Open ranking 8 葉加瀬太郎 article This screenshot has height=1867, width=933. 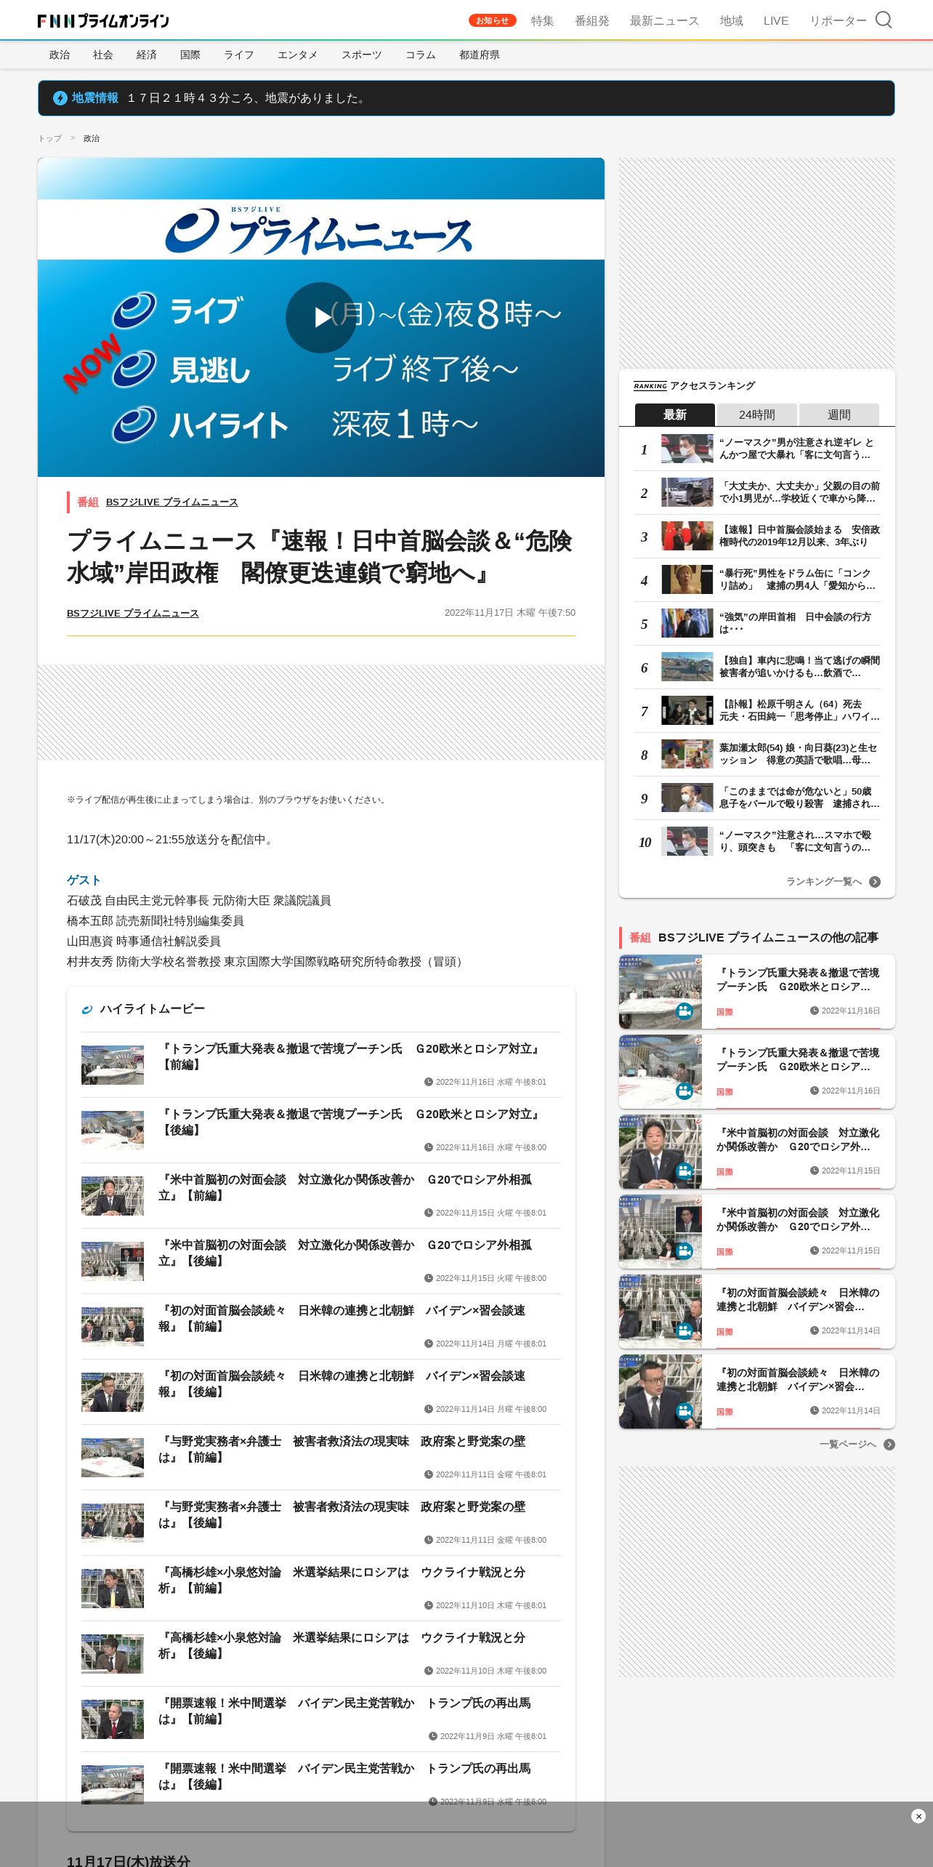(x=757, y=754)
